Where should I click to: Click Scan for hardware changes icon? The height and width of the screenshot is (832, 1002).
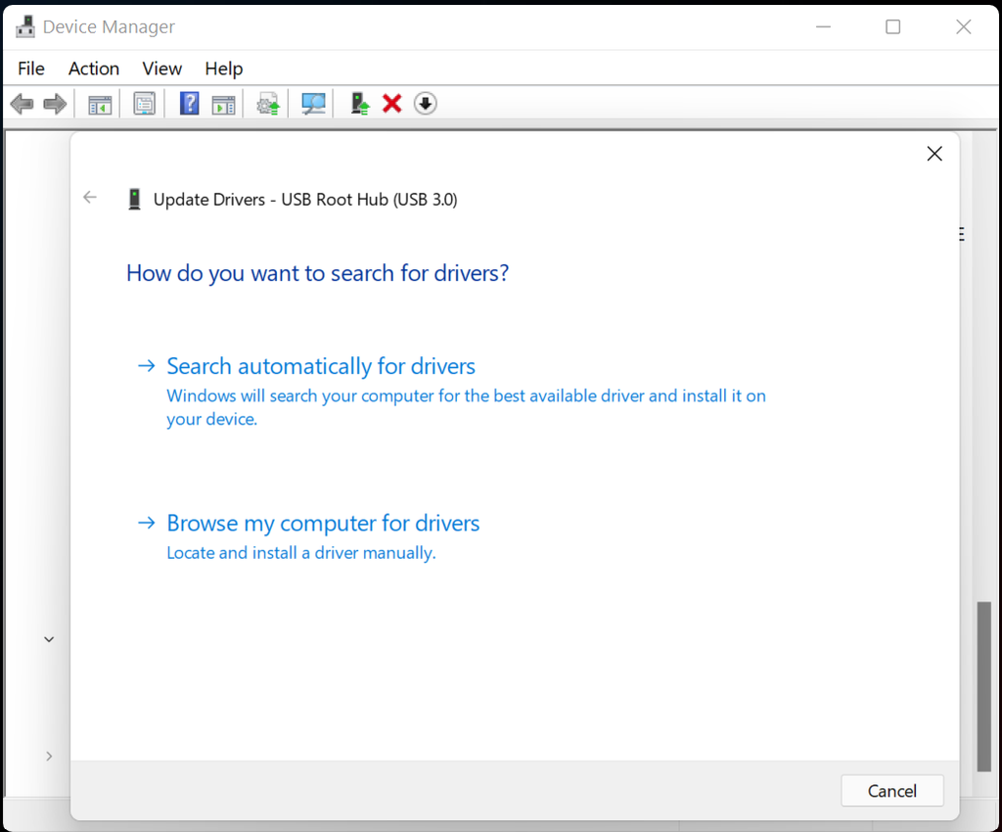[313, 104]
